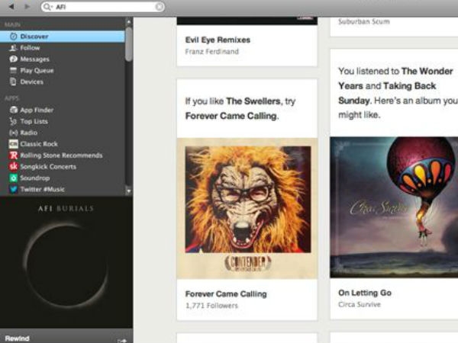This screenshot has height=343, width=458.
Task: Click the Devices icon
Action: tap(13, 82)
